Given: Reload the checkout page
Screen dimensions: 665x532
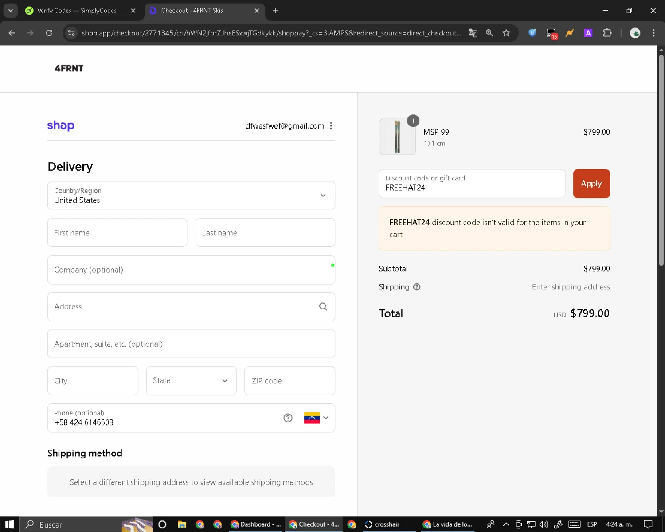Looking at the screenshot, I should pyautogui.click(x=49, y=33).
